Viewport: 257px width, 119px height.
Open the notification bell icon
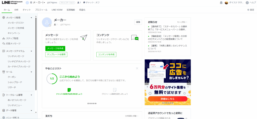[221, 2]
